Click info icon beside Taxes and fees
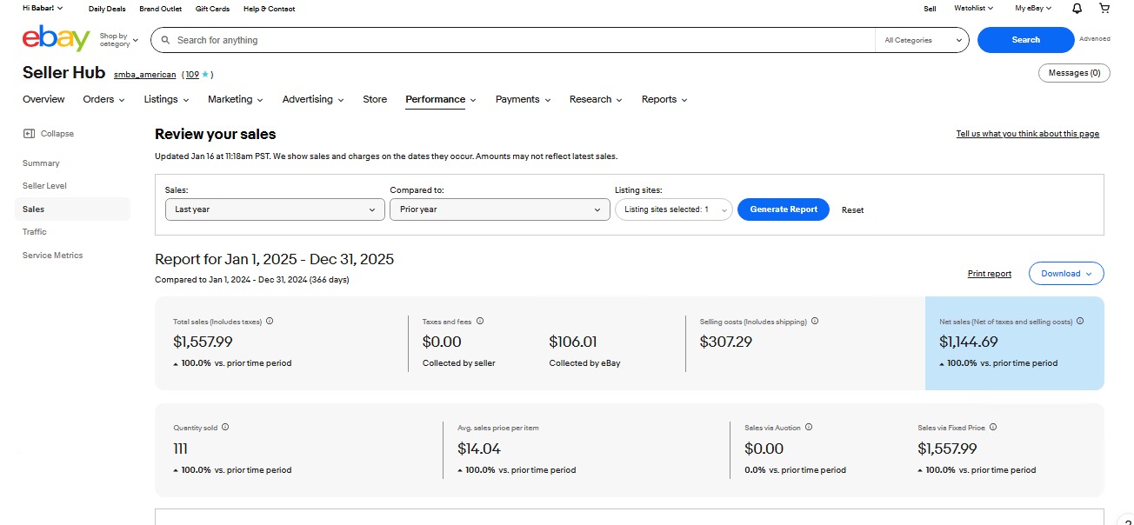The image size is (1134, 525). (480, 321)
